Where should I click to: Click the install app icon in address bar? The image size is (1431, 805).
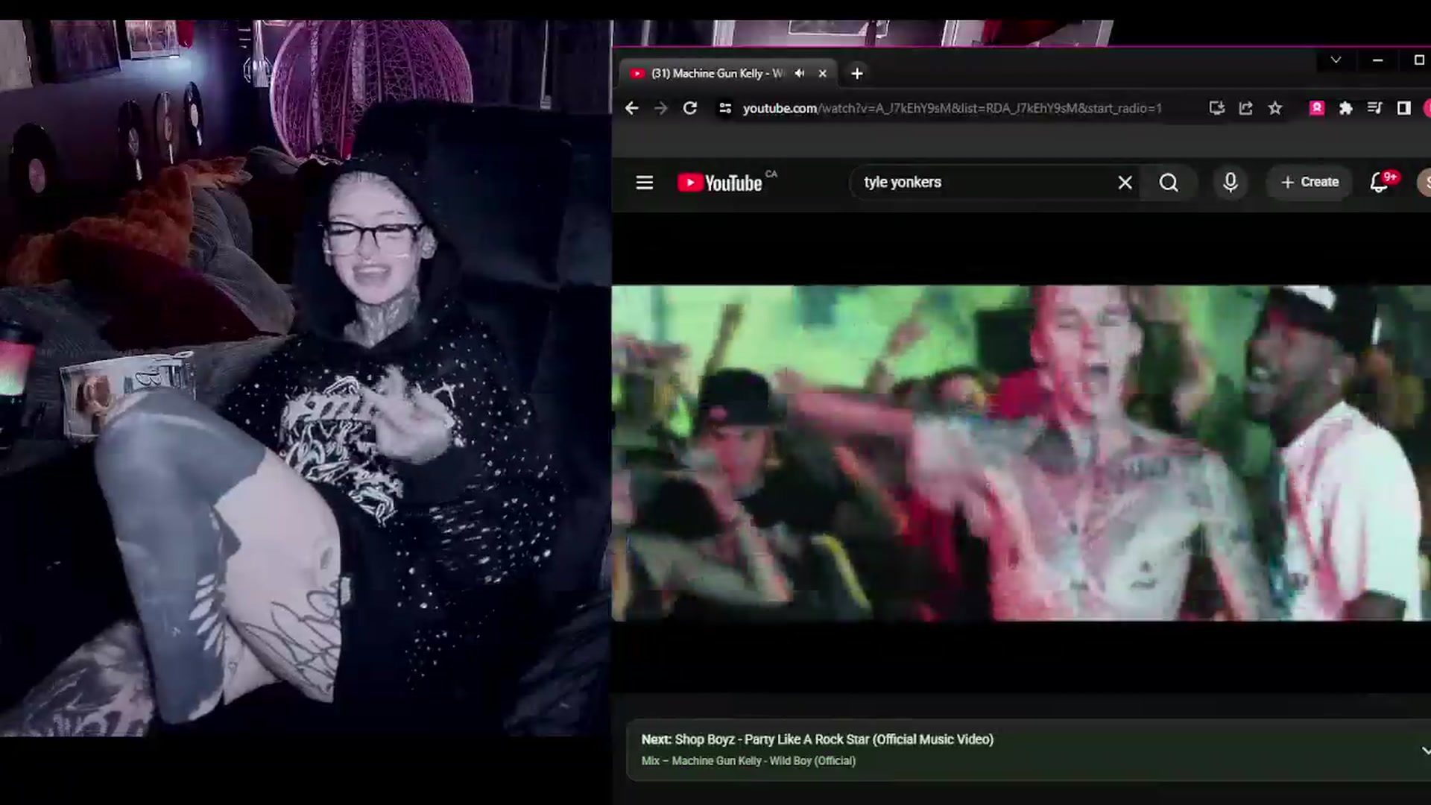coord(1217,108)
